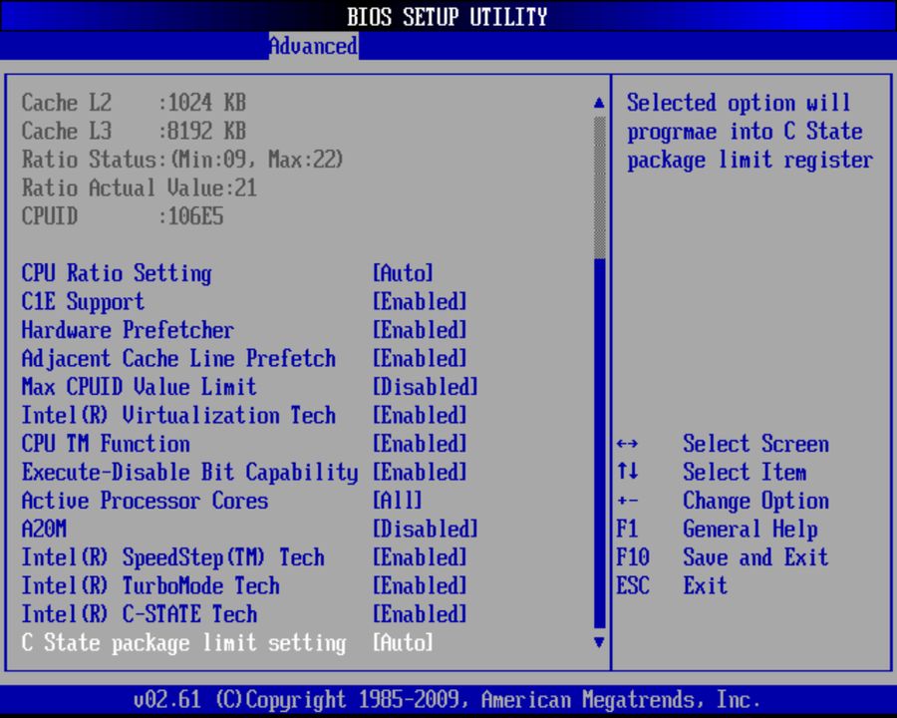897x718 pixels.
Task: Change Intel(R) C-STATE Tech [Enabled] value
Action: 420,614
